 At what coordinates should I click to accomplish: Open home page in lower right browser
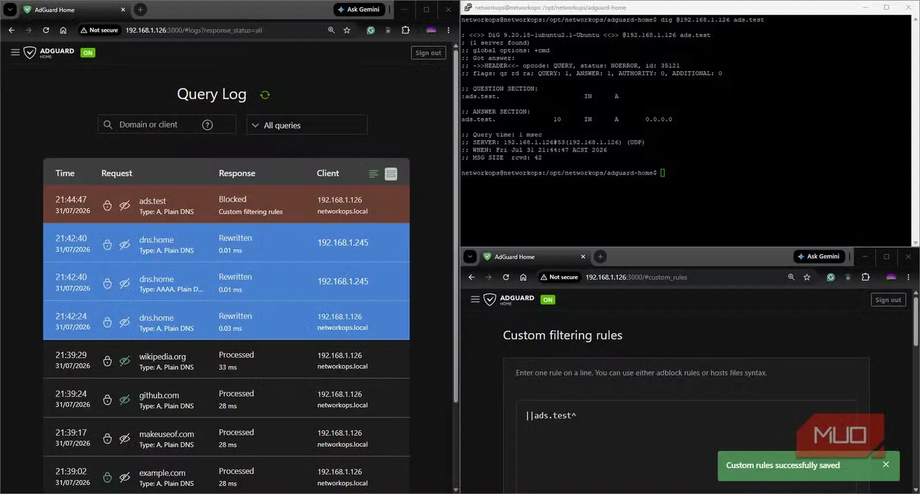(x=523, y=277)
